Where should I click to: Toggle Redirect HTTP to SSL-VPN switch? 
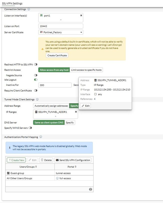(36, 64)
